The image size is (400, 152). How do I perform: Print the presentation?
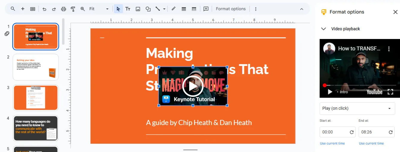63,9
